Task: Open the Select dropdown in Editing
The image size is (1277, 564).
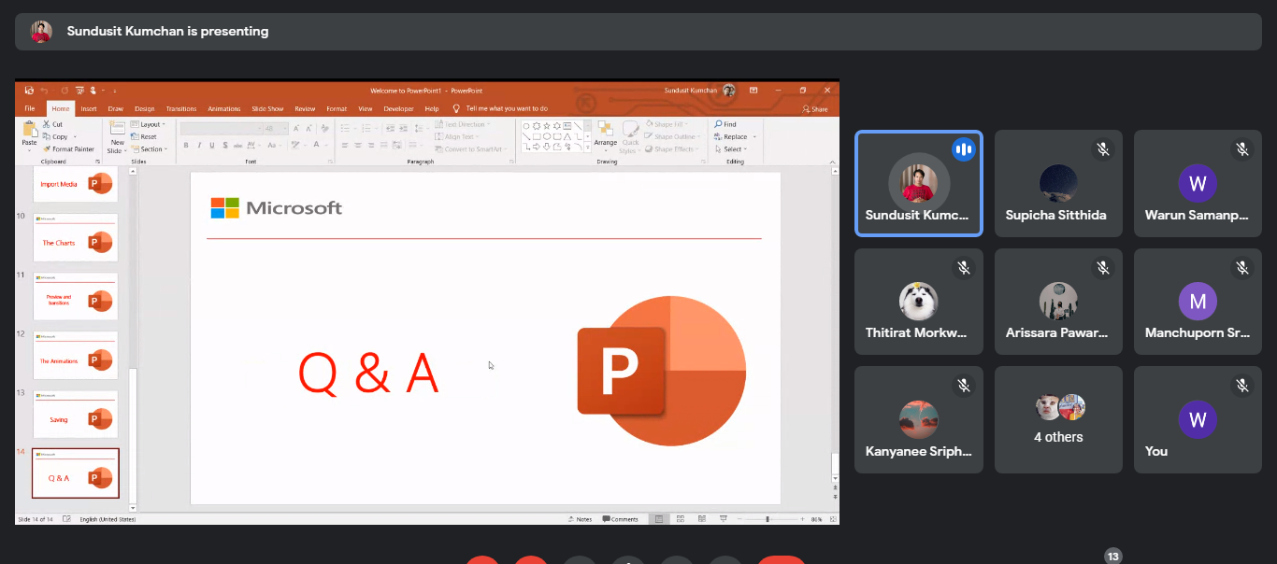Action: coord(733,149)
